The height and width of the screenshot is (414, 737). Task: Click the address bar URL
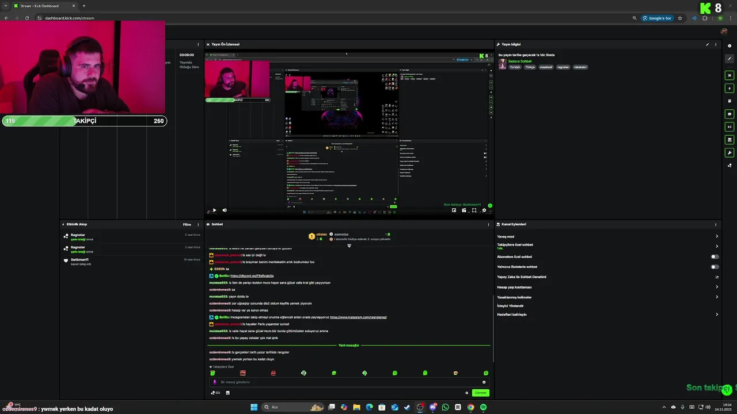click(70, 18)
